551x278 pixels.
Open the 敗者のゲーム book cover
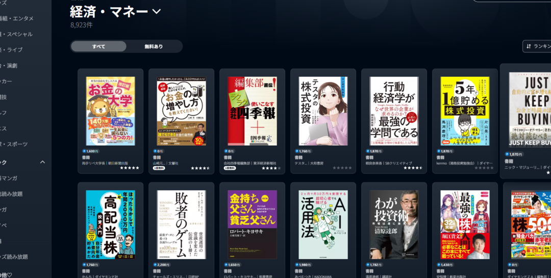coord(181,225)
